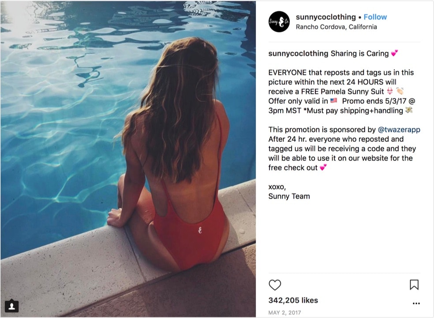This screenshot has width=434, height=318.
Task: Click the pink hearts emoji after Sharing is Caring
Action: (x=394, y=53)
